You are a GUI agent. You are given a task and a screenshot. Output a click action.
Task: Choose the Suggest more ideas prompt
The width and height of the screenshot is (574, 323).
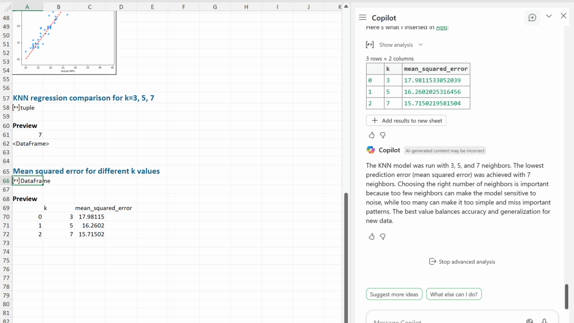[394, 294]
